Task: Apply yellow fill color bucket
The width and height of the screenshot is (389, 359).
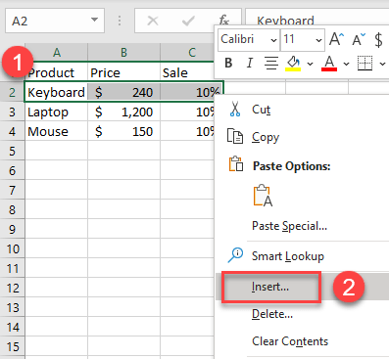Action: [x=293, y=63]
